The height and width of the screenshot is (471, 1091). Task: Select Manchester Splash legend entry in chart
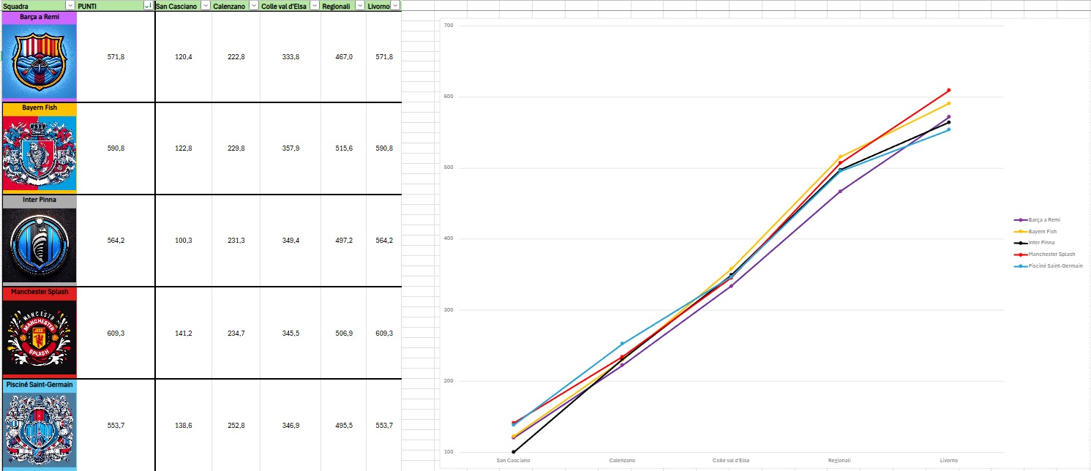pos(1051,255)
